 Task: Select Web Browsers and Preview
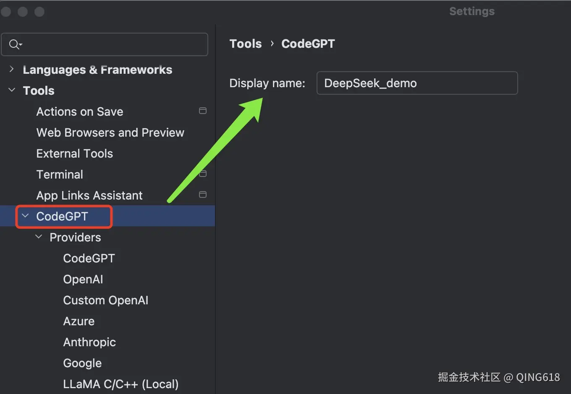click(x=110, y=133)
